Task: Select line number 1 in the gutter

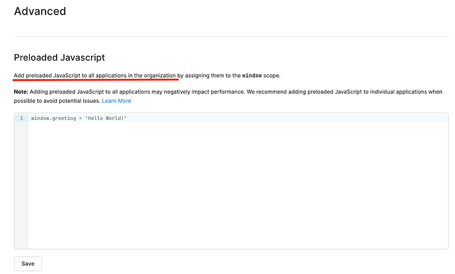Action: [21, 118]
